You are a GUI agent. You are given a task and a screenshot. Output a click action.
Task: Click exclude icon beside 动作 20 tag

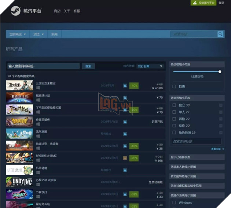221,126
